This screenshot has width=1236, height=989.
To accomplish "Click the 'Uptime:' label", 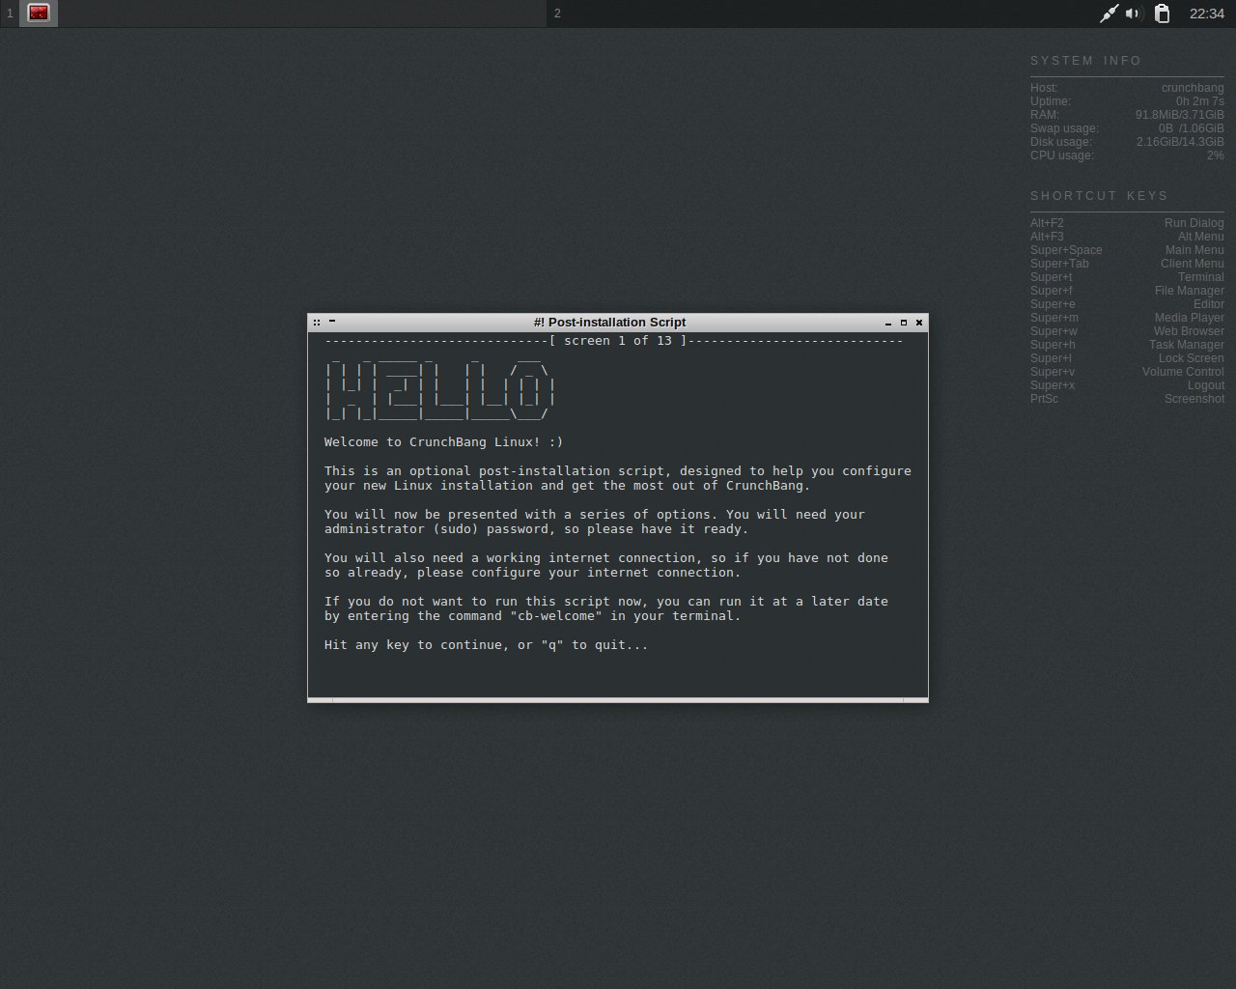I will [1051, 101].
